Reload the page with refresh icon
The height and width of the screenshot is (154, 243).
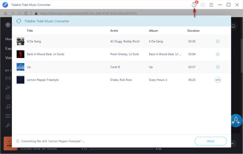pos(26,13)
